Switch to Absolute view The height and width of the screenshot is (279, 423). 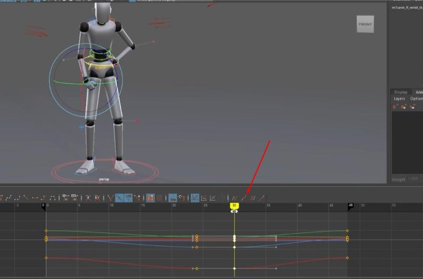point(195,198)
